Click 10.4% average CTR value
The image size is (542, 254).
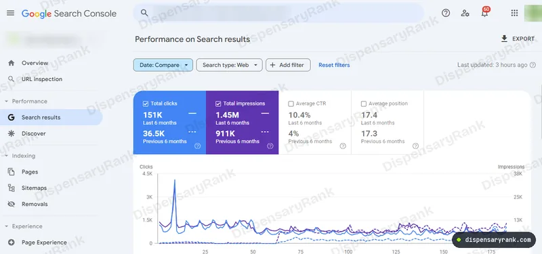299,115
